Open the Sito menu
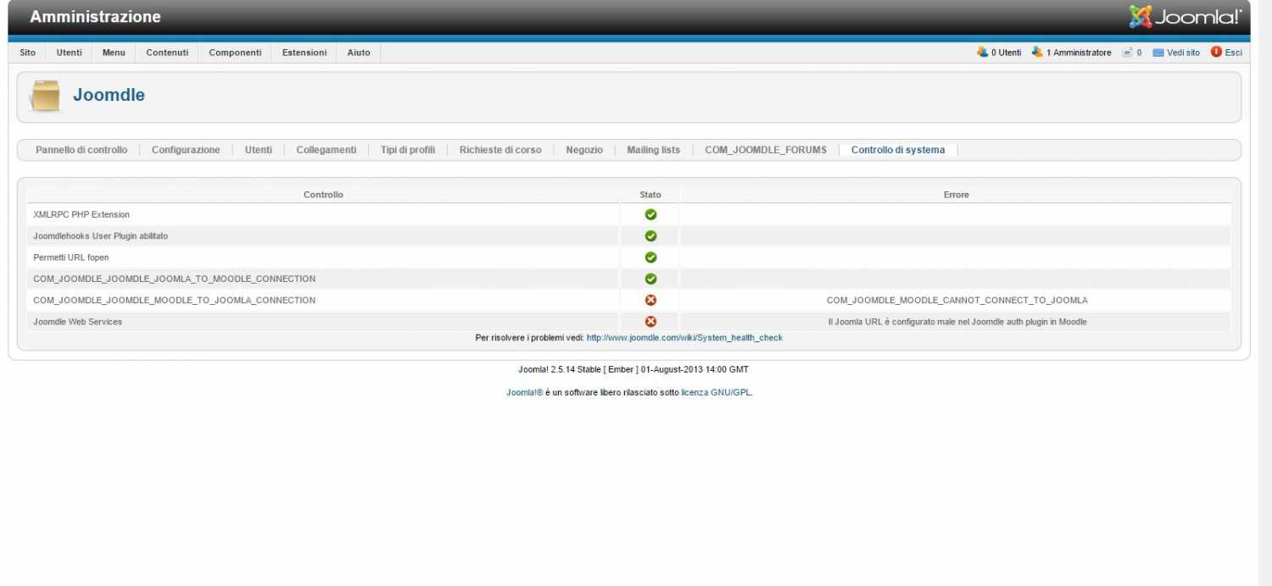 click(x=28, y=53)
